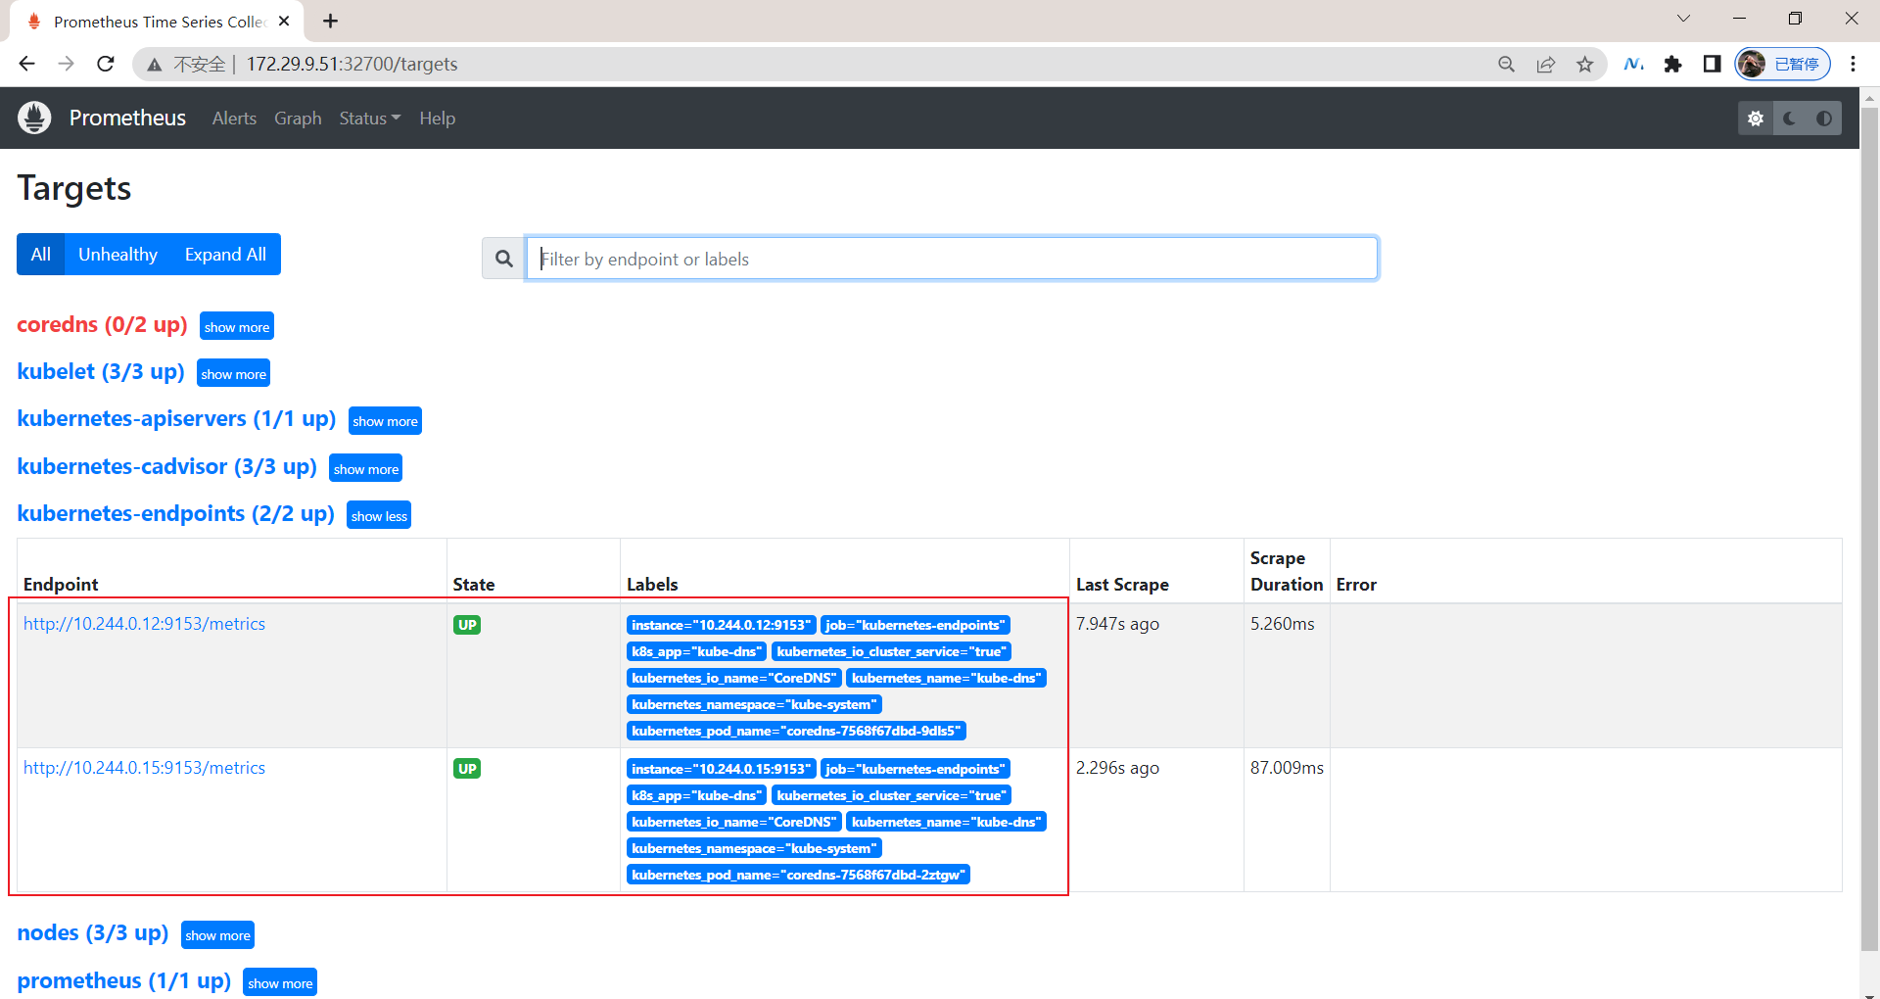Share this page via share icon
This screenshot has width=1880, height=999.
tap(1545, 65)
